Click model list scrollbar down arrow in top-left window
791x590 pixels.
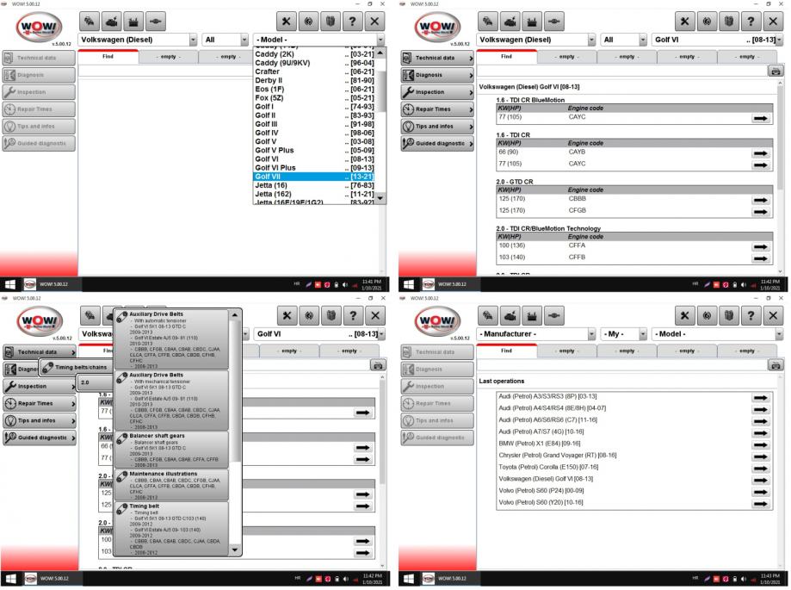(x=380, y=198)
